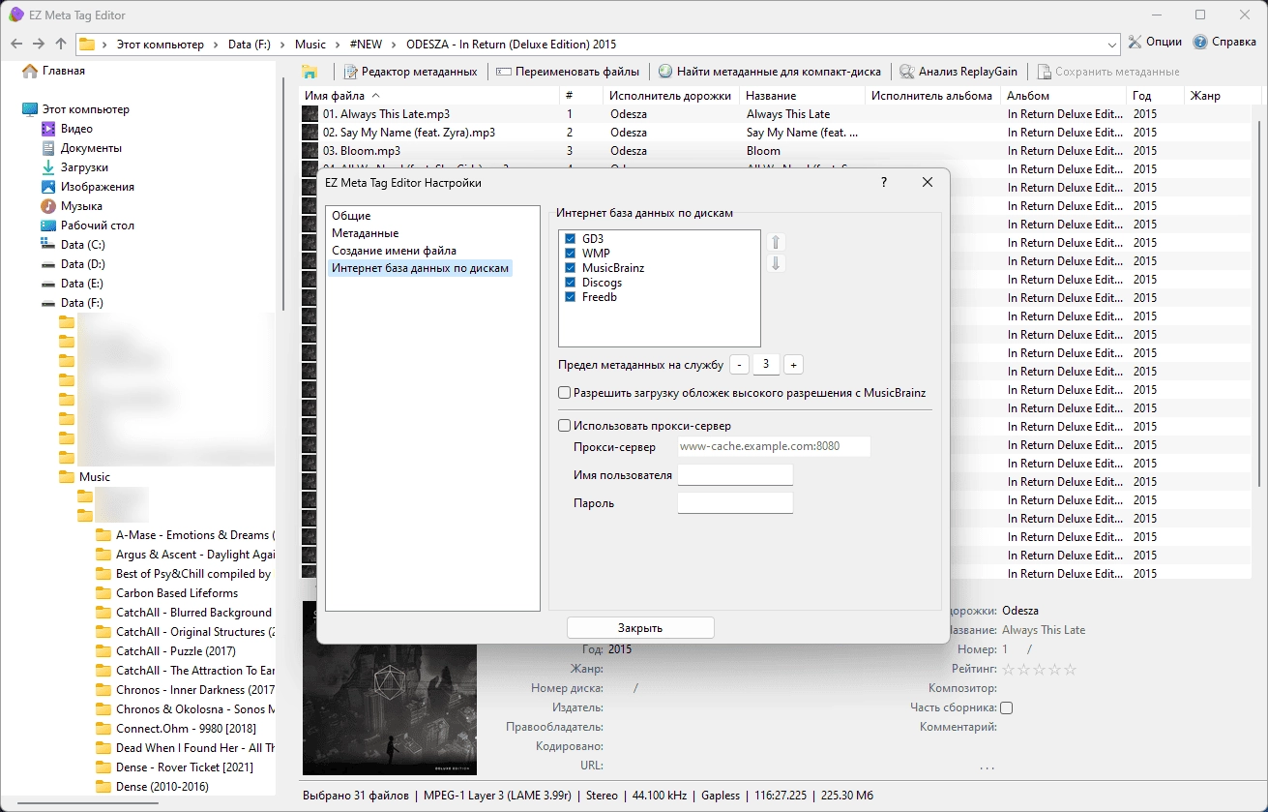Disable Freedb database checkbox
The image size is (1268, 812).
click(571, 297)
